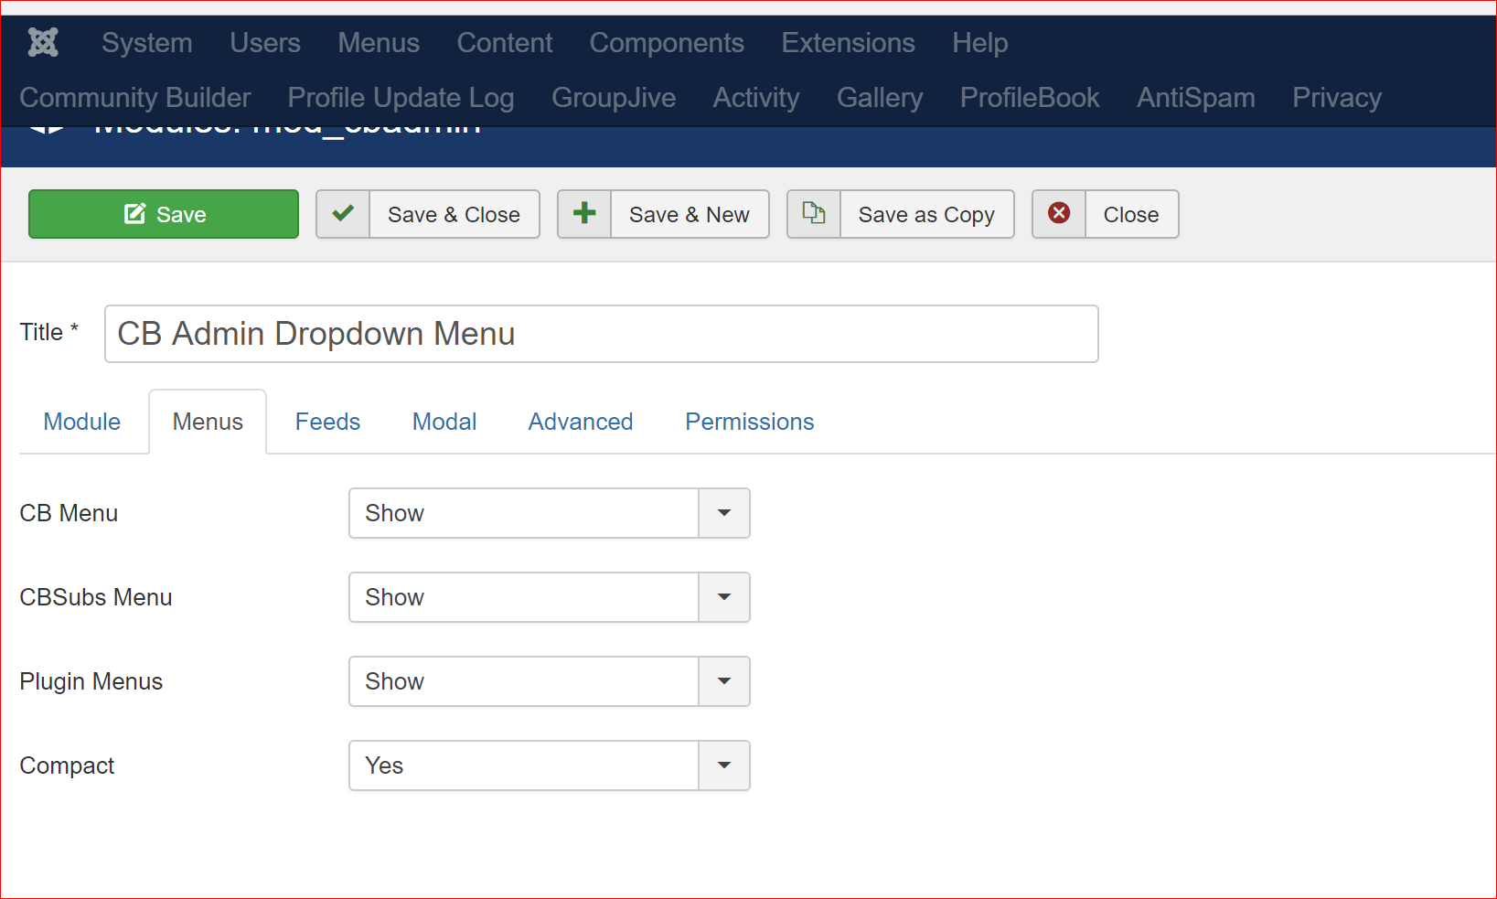
Task: Click the green Save button
Action: point(164,214)
